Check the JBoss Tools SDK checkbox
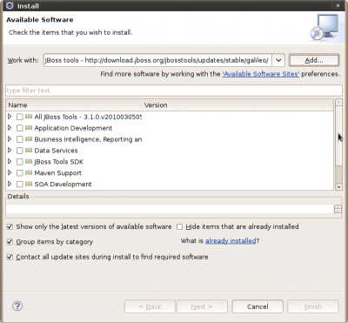This screenshot has height=323, width=348. point(19,162)
